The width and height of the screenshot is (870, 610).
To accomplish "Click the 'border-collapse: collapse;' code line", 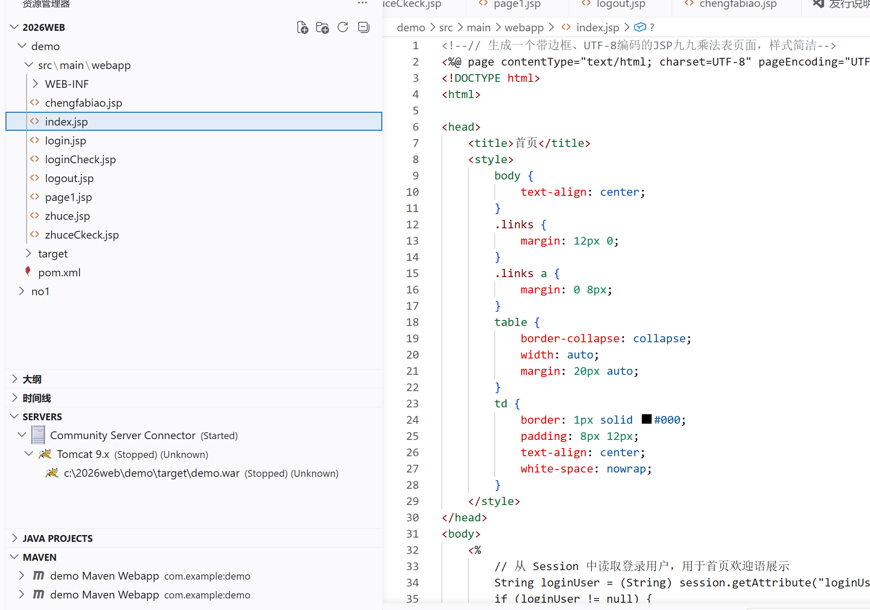I will click(606, 338).
